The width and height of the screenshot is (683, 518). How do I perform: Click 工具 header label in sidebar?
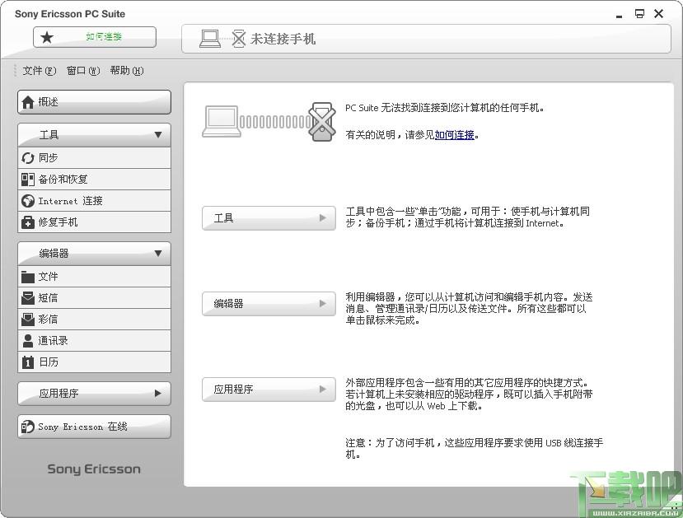click(x=49, y=135)
